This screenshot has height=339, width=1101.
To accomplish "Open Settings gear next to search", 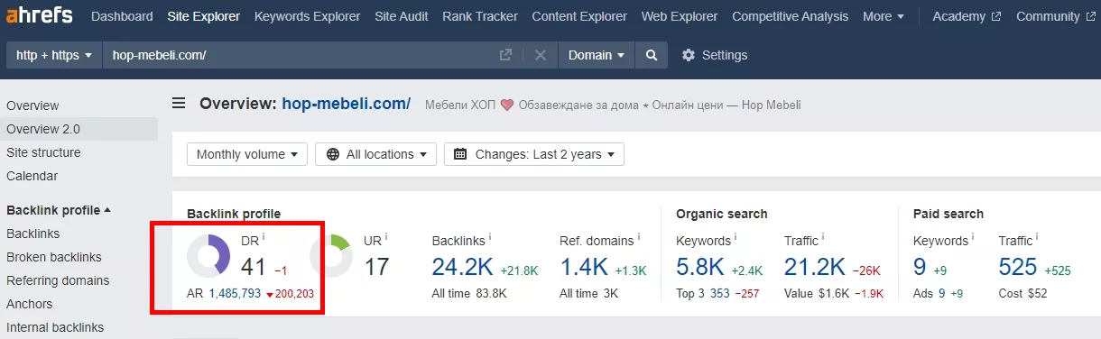I will (715, 55).
